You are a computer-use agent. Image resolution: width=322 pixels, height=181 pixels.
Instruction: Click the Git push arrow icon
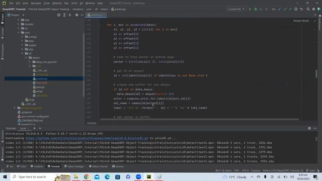tap(290, 9)
